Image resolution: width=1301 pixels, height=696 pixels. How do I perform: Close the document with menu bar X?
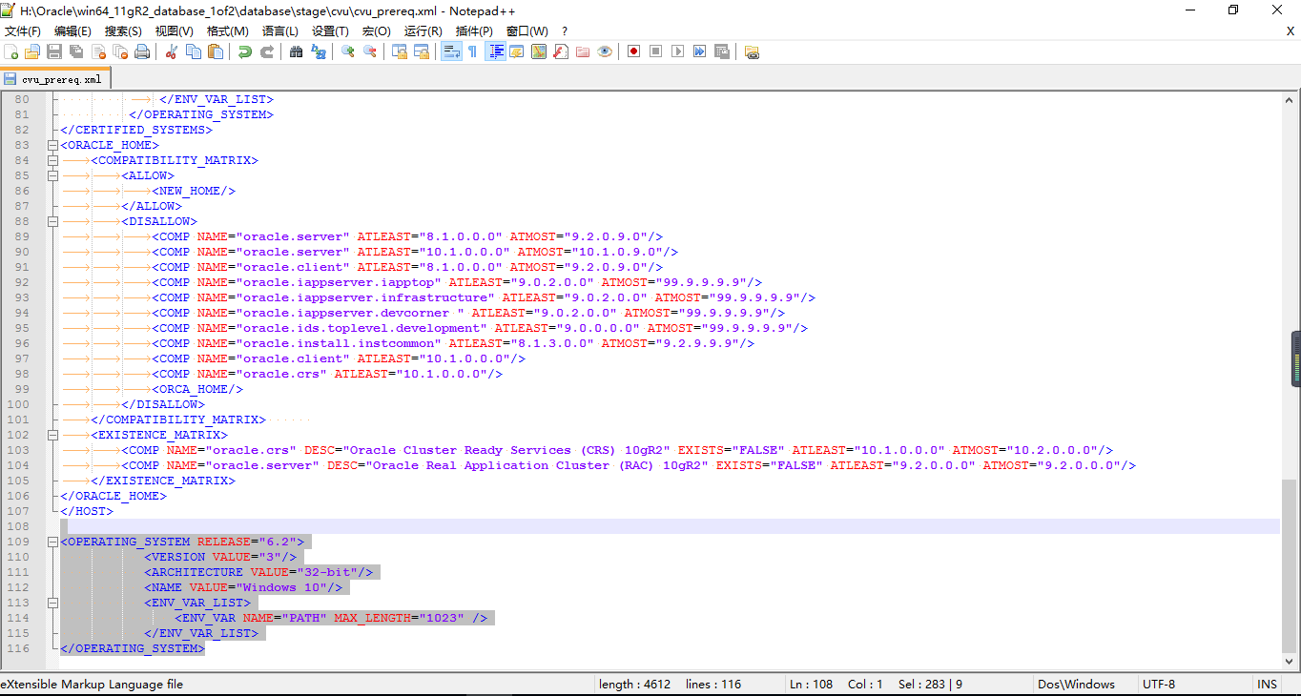pos(1291,31)
